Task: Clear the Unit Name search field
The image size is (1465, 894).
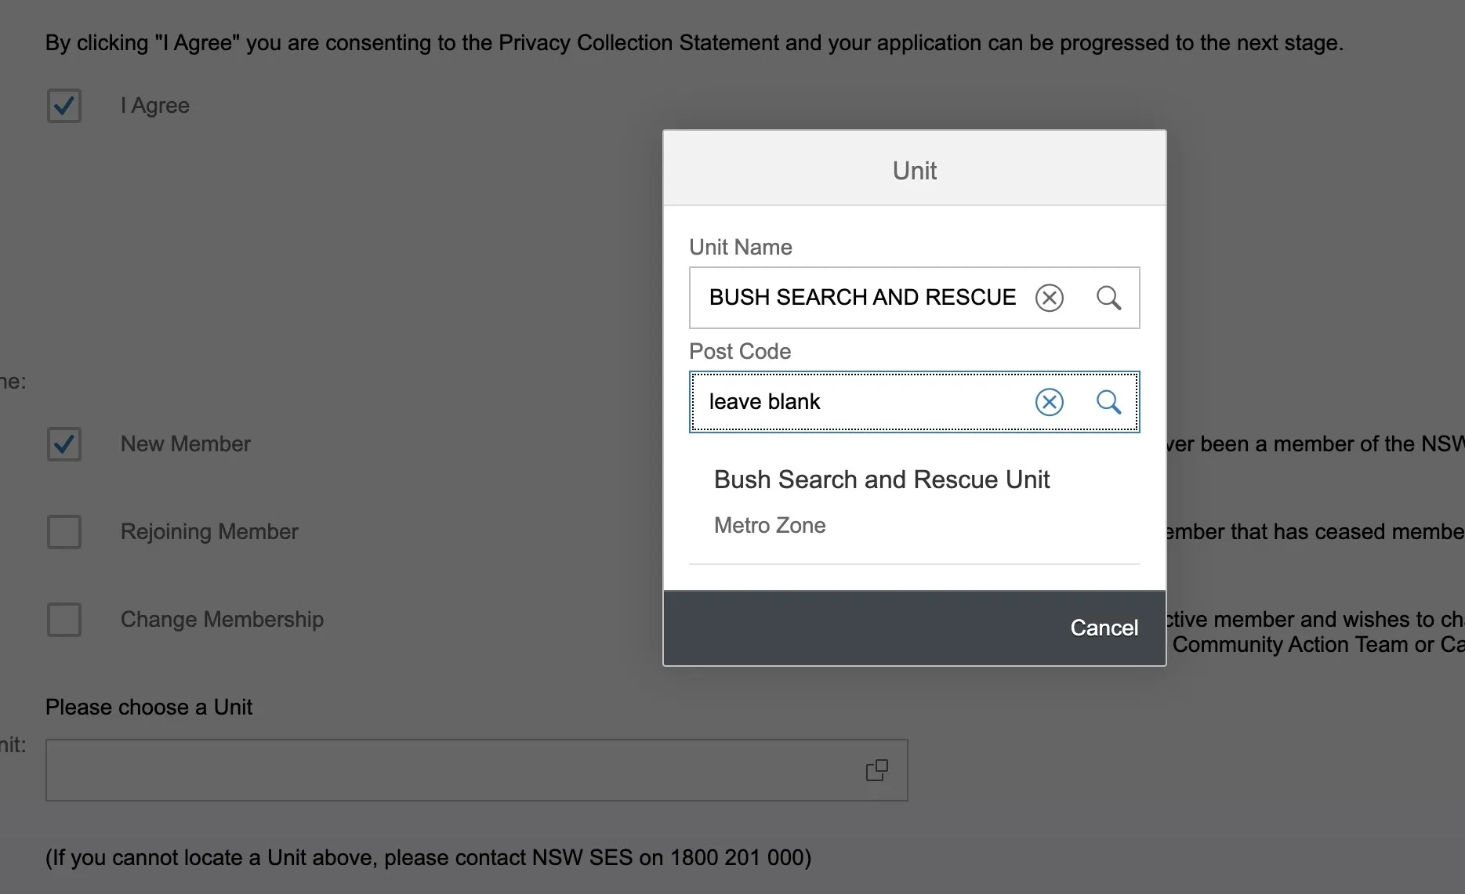Action: click(1049, 298)
